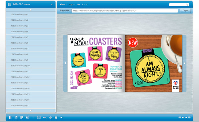Click the Table Of Contents document icon
The height and width of the screenshot is (122, 199).
point(10,4)
